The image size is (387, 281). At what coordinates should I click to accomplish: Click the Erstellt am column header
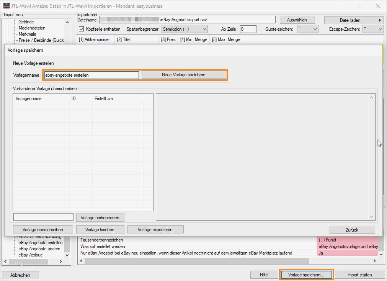(118, 99)
